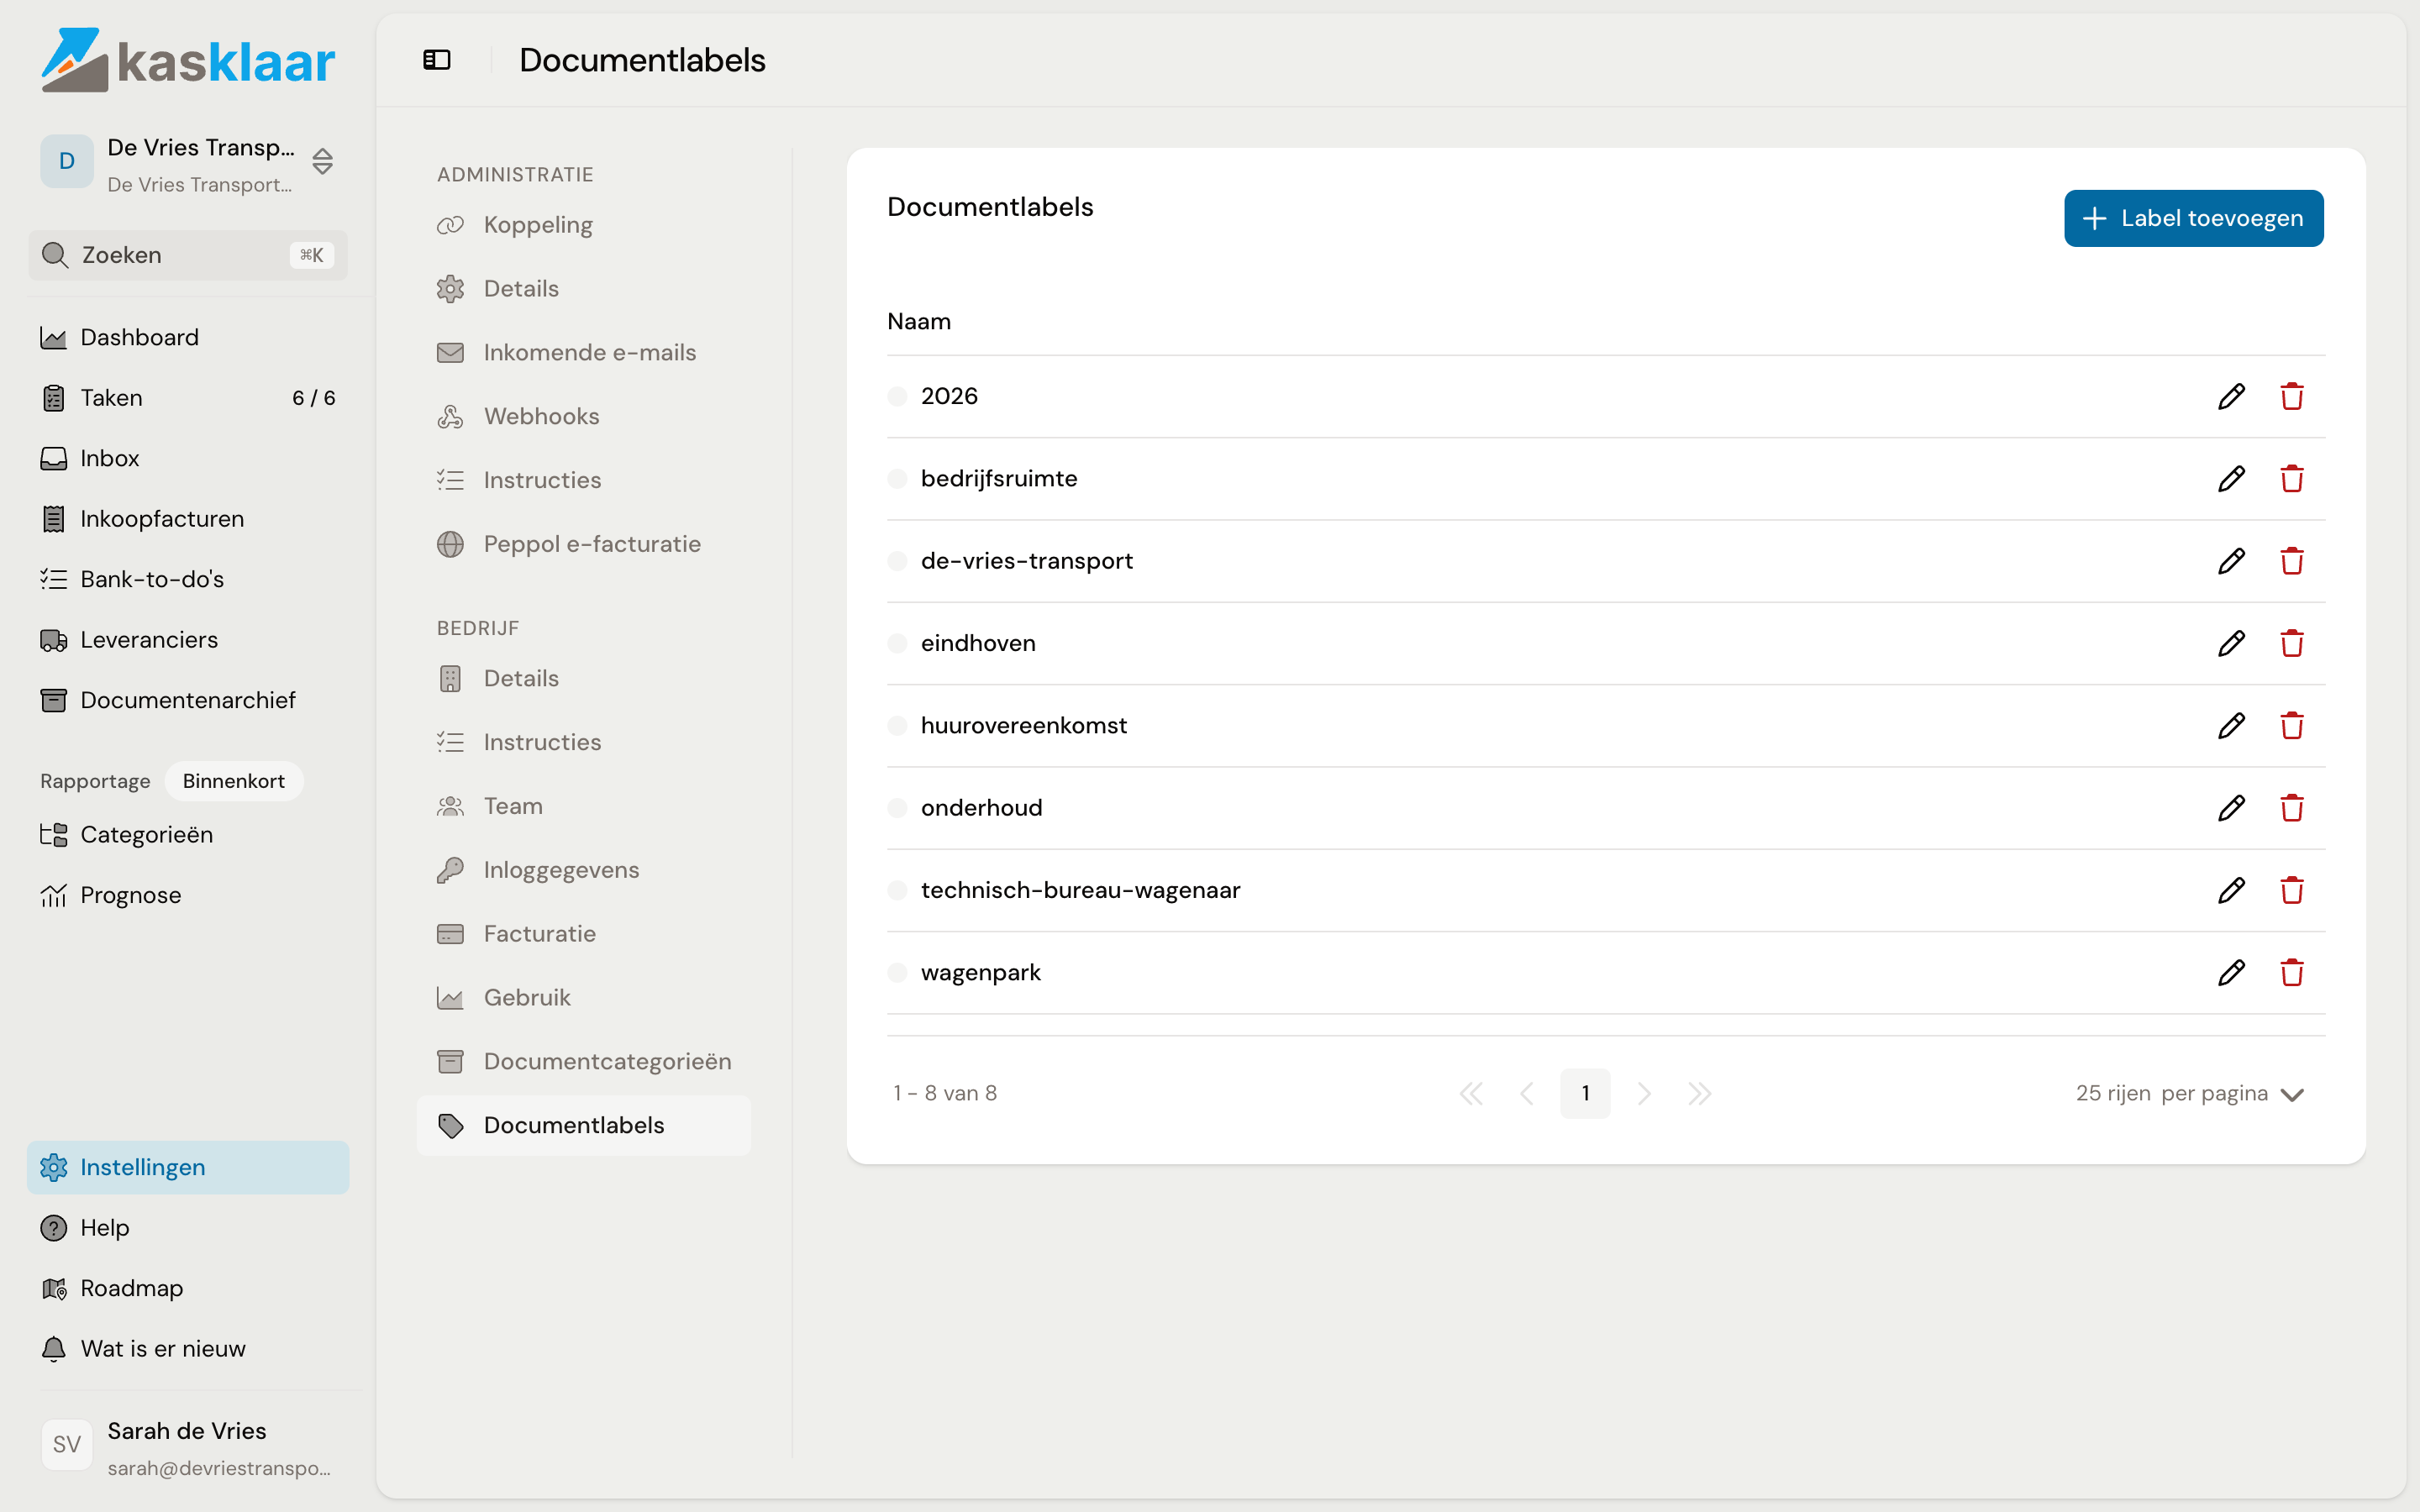Go to the last page double arrow

[x=1700, y=1093]
